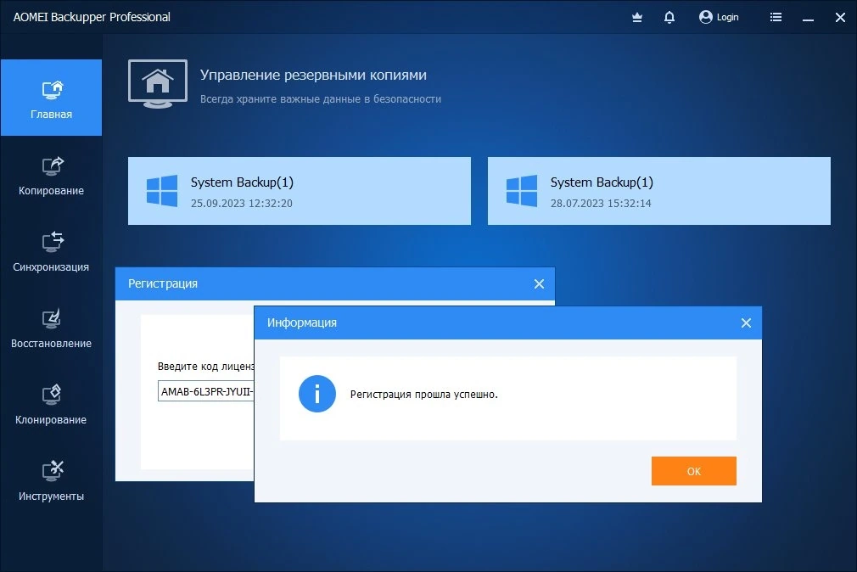Open the Инструменты tools section

click(x=51, y=481)
